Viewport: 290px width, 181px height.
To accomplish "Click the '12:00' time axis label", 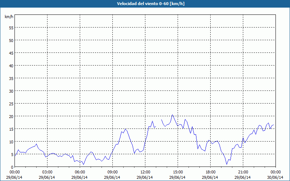I will point(145,172).
